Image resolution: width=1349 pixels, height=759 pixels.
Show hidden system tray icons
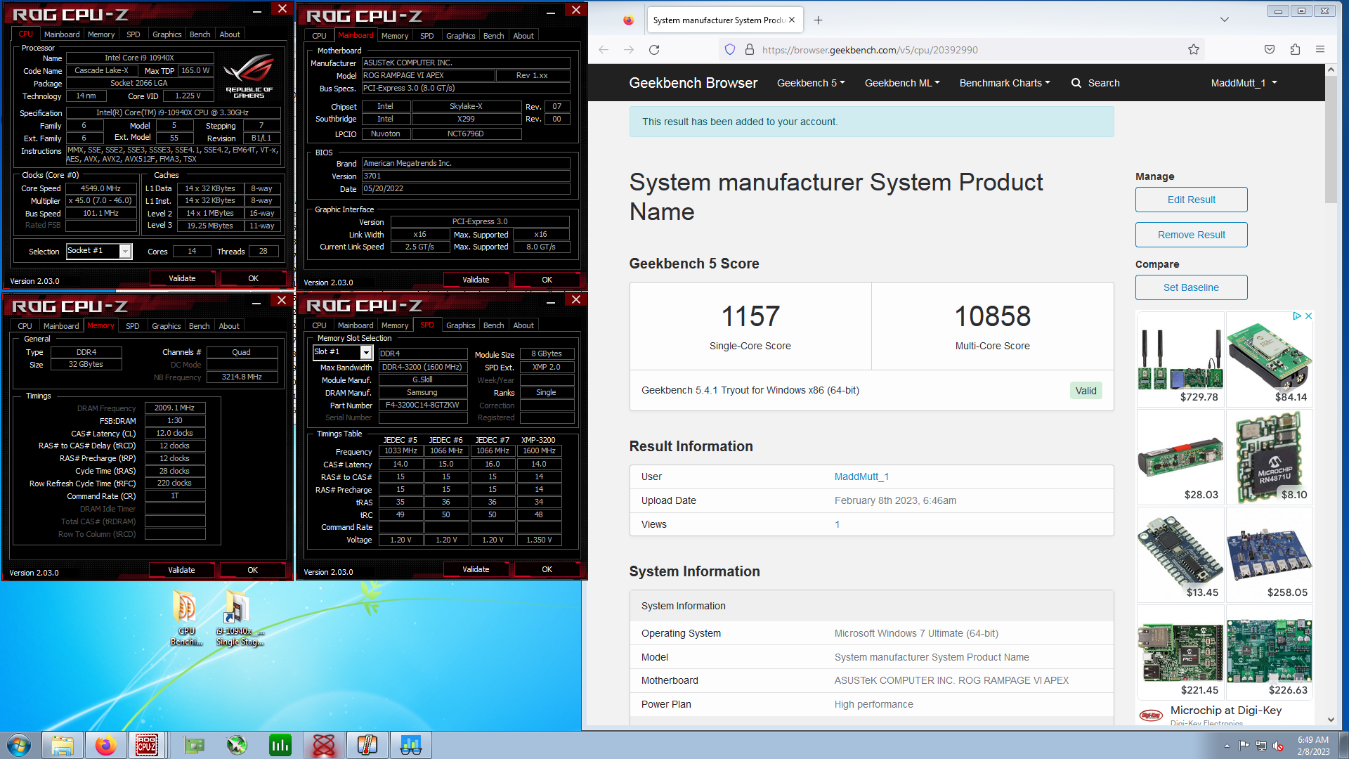[x=1227, y=746]
